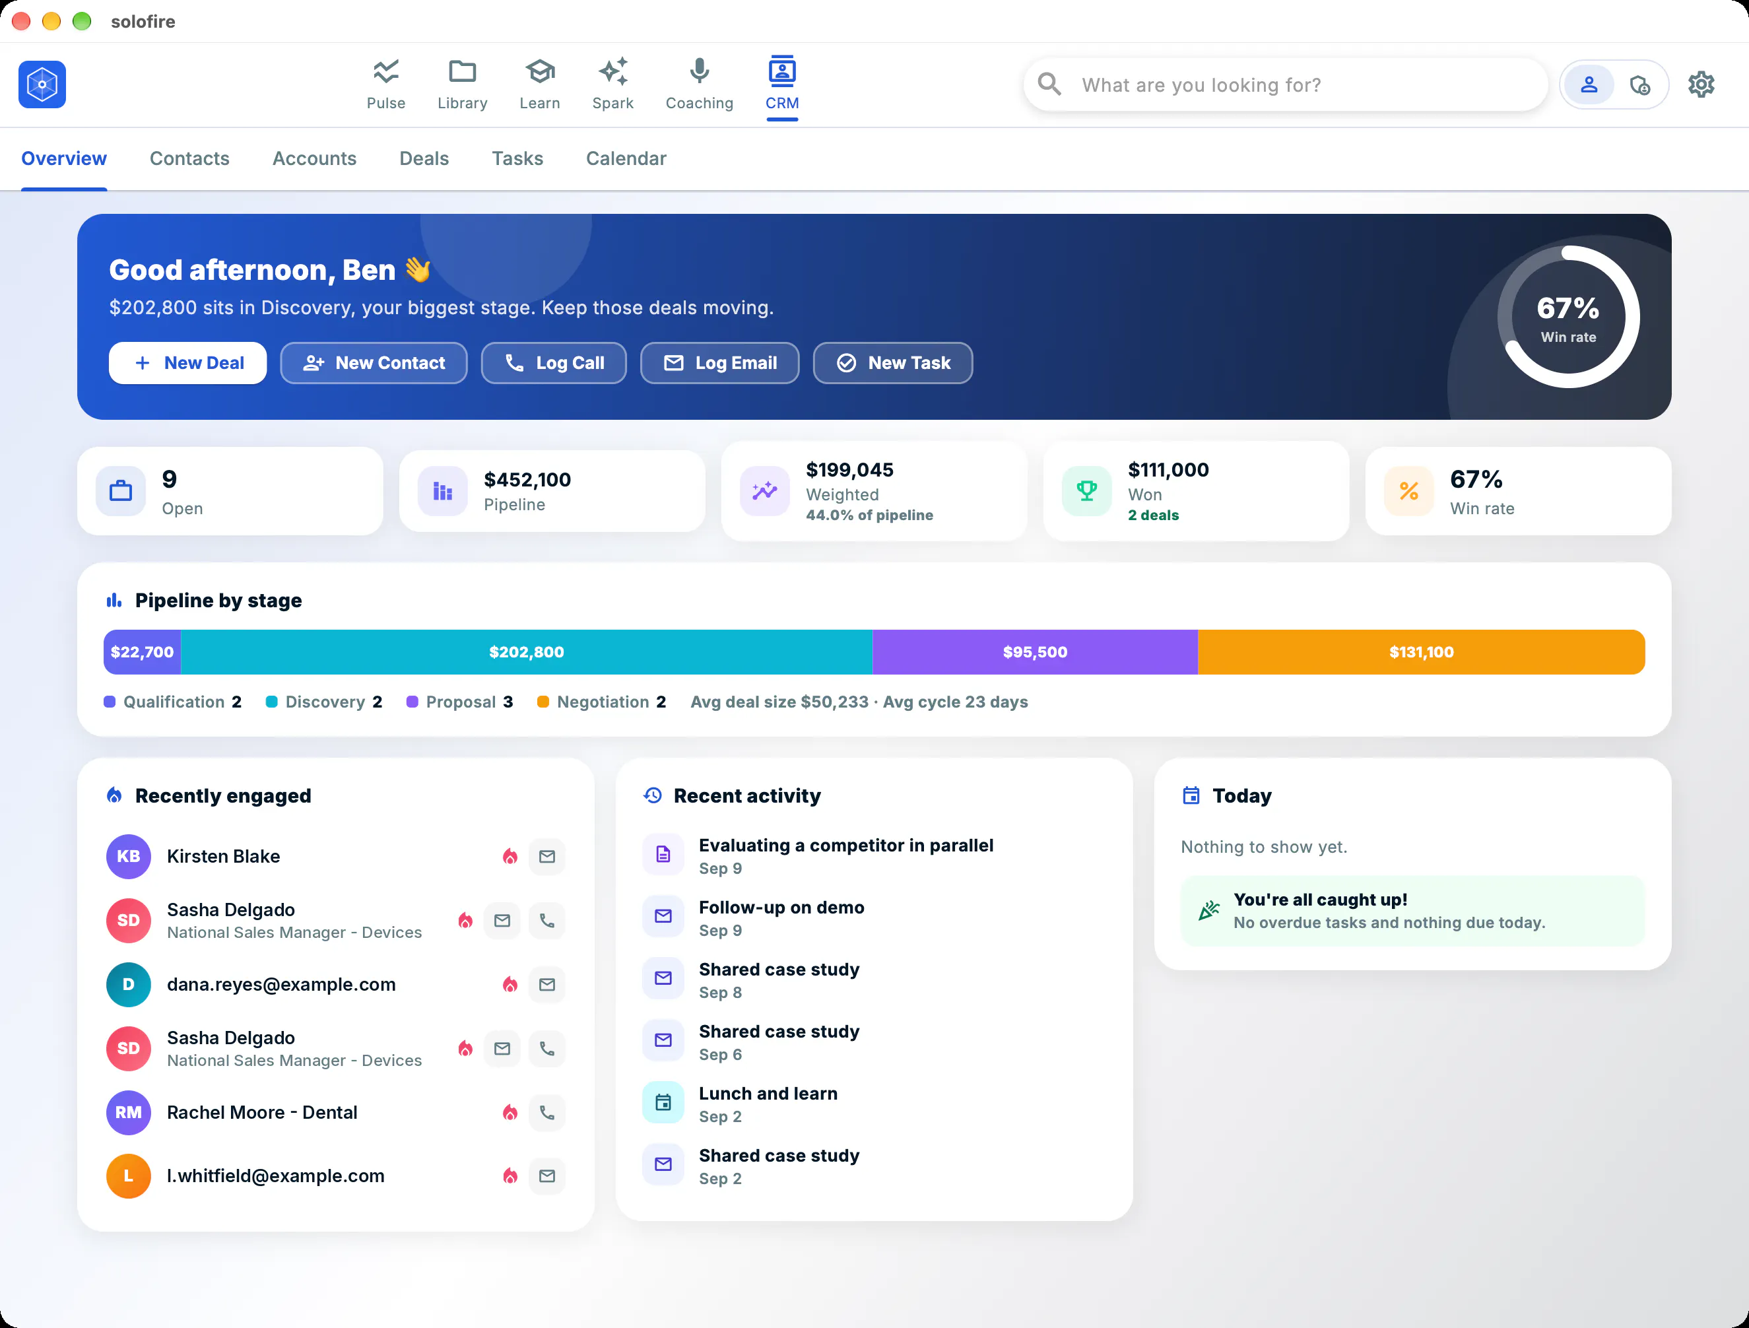Screen dimensions: 1749x1328
Task: Select the Overview tab
Action: (64, 158)
